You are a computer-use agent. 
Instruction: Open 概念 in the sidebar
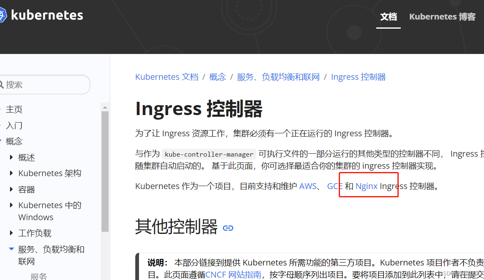tap(14, 141)
